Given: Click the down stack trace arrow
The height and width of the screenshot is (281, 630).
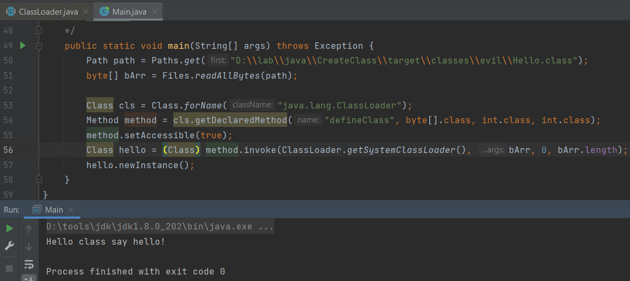Looking at the screenshot, I should tap(29, 247).
